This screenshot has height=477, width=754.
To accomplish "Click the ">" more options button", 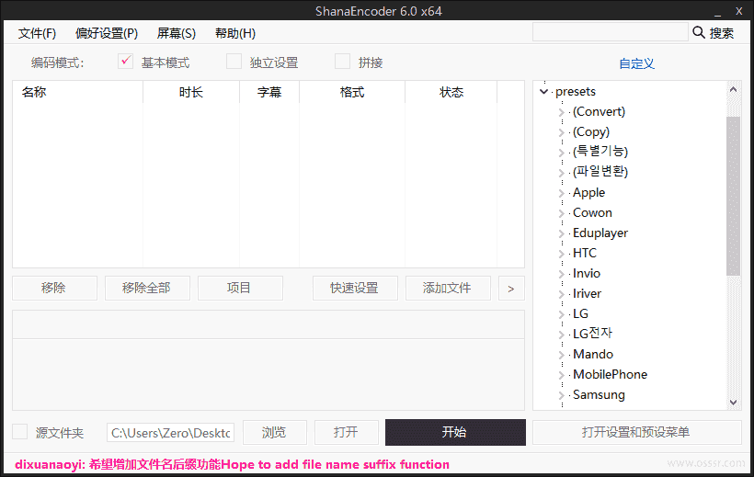I will (510, 288).
